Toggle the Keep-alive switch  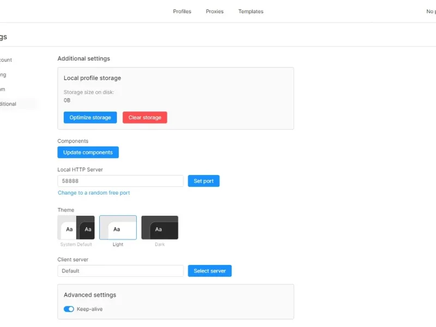point(69,309)
